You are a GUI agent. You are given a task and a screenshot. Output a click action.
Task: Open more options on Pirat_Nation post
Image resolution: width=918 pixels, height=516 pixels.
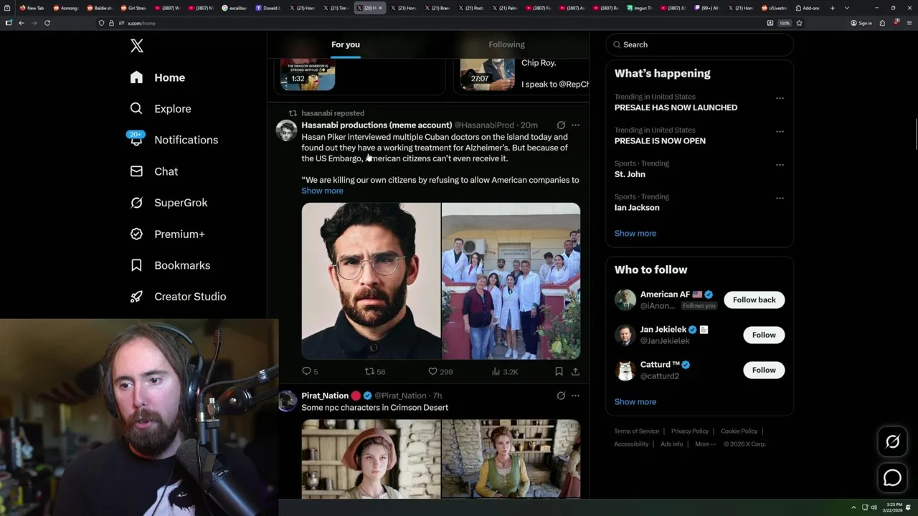click(575, 396)
